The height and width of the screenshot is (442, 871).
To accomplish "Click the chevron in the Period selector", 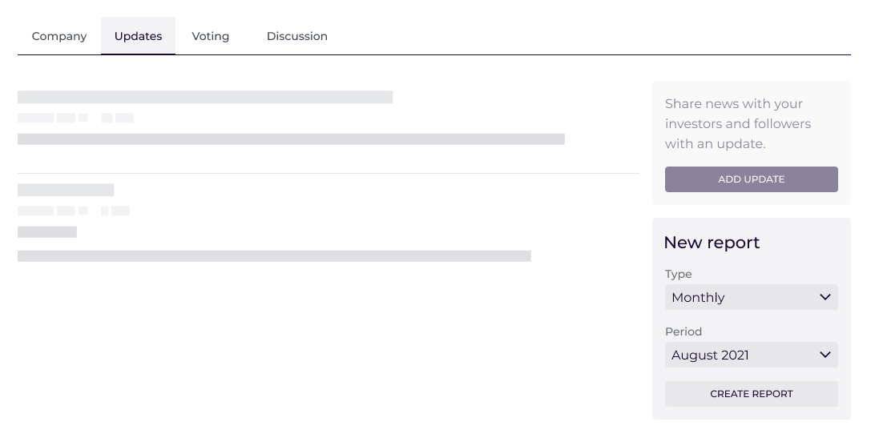I will pyautogui.click(x=825, y=355).
